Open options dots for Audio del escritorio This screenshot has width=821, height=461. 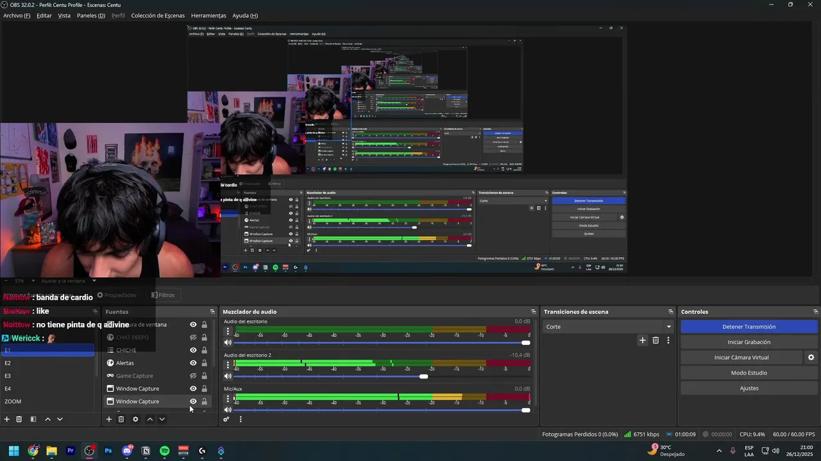(x=228, y=332)
